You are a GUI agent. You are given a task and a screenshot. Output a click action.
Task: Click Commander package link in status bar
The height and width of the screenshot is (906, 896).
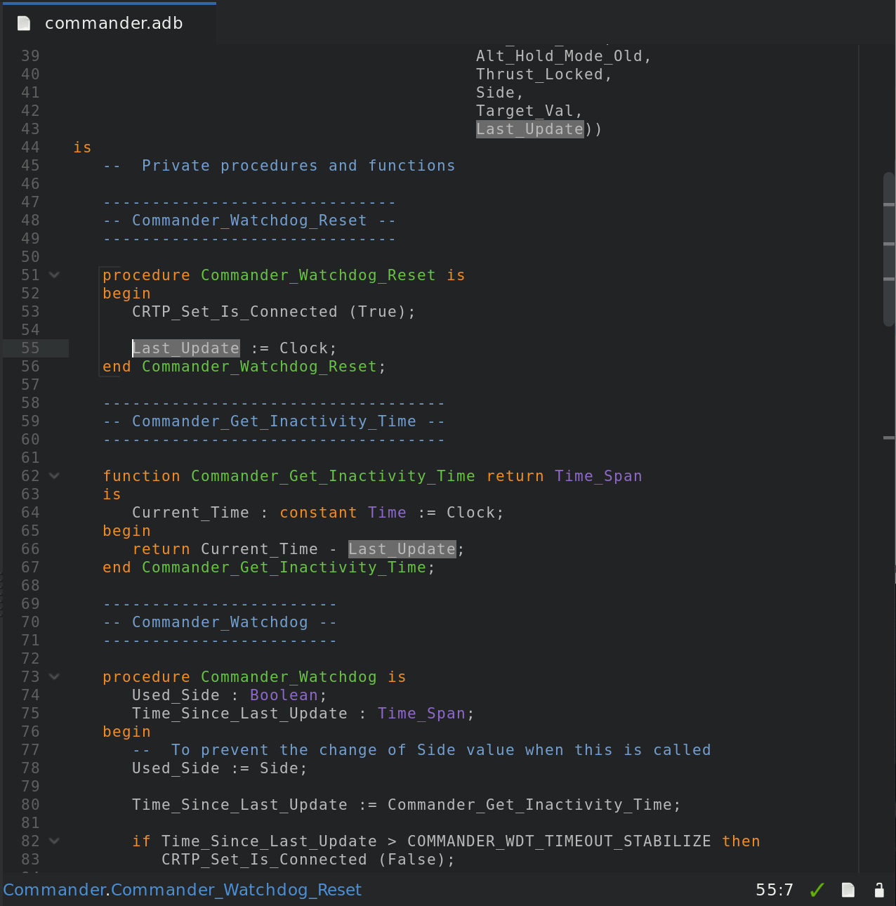pos(55,890)
